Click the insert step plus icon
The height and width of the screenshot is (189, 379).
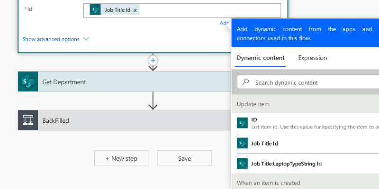click(x=153, y=60)
